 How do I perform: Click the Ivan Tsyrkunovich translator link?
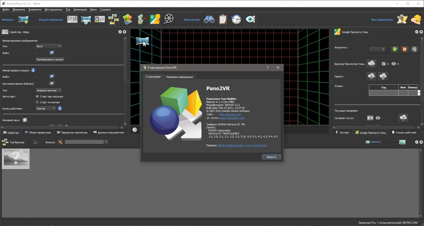257,145
